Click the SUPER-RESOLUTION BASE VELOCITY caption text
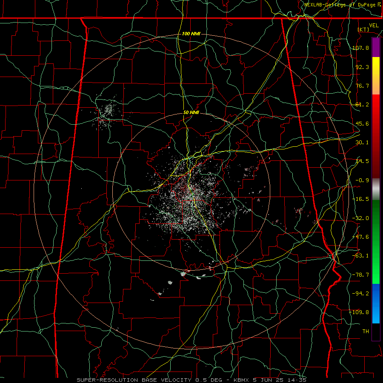383x383 pixels. [135, 380]
